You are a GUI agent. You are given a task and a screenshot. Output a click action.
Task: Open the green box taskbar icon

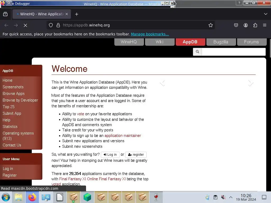point(87,197)
